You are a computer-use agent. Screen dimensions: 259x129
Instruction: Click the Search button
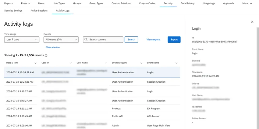(131, 40)
